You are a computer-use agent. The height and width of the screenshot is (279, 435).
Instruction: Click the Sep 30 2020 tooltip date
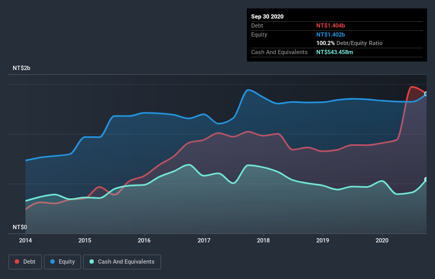[267, 16]
